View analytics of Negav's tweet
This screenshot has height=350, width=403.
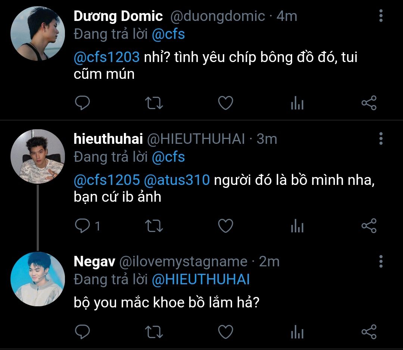coord(297,332)
